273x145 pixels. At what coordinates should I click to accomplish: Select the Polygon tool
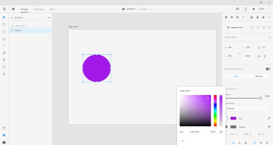pyautogui.click(x=4, y=38)
